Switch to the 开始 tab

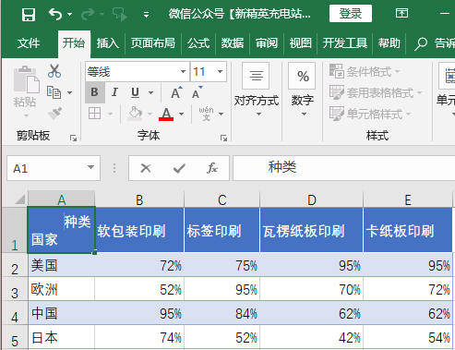74,43
